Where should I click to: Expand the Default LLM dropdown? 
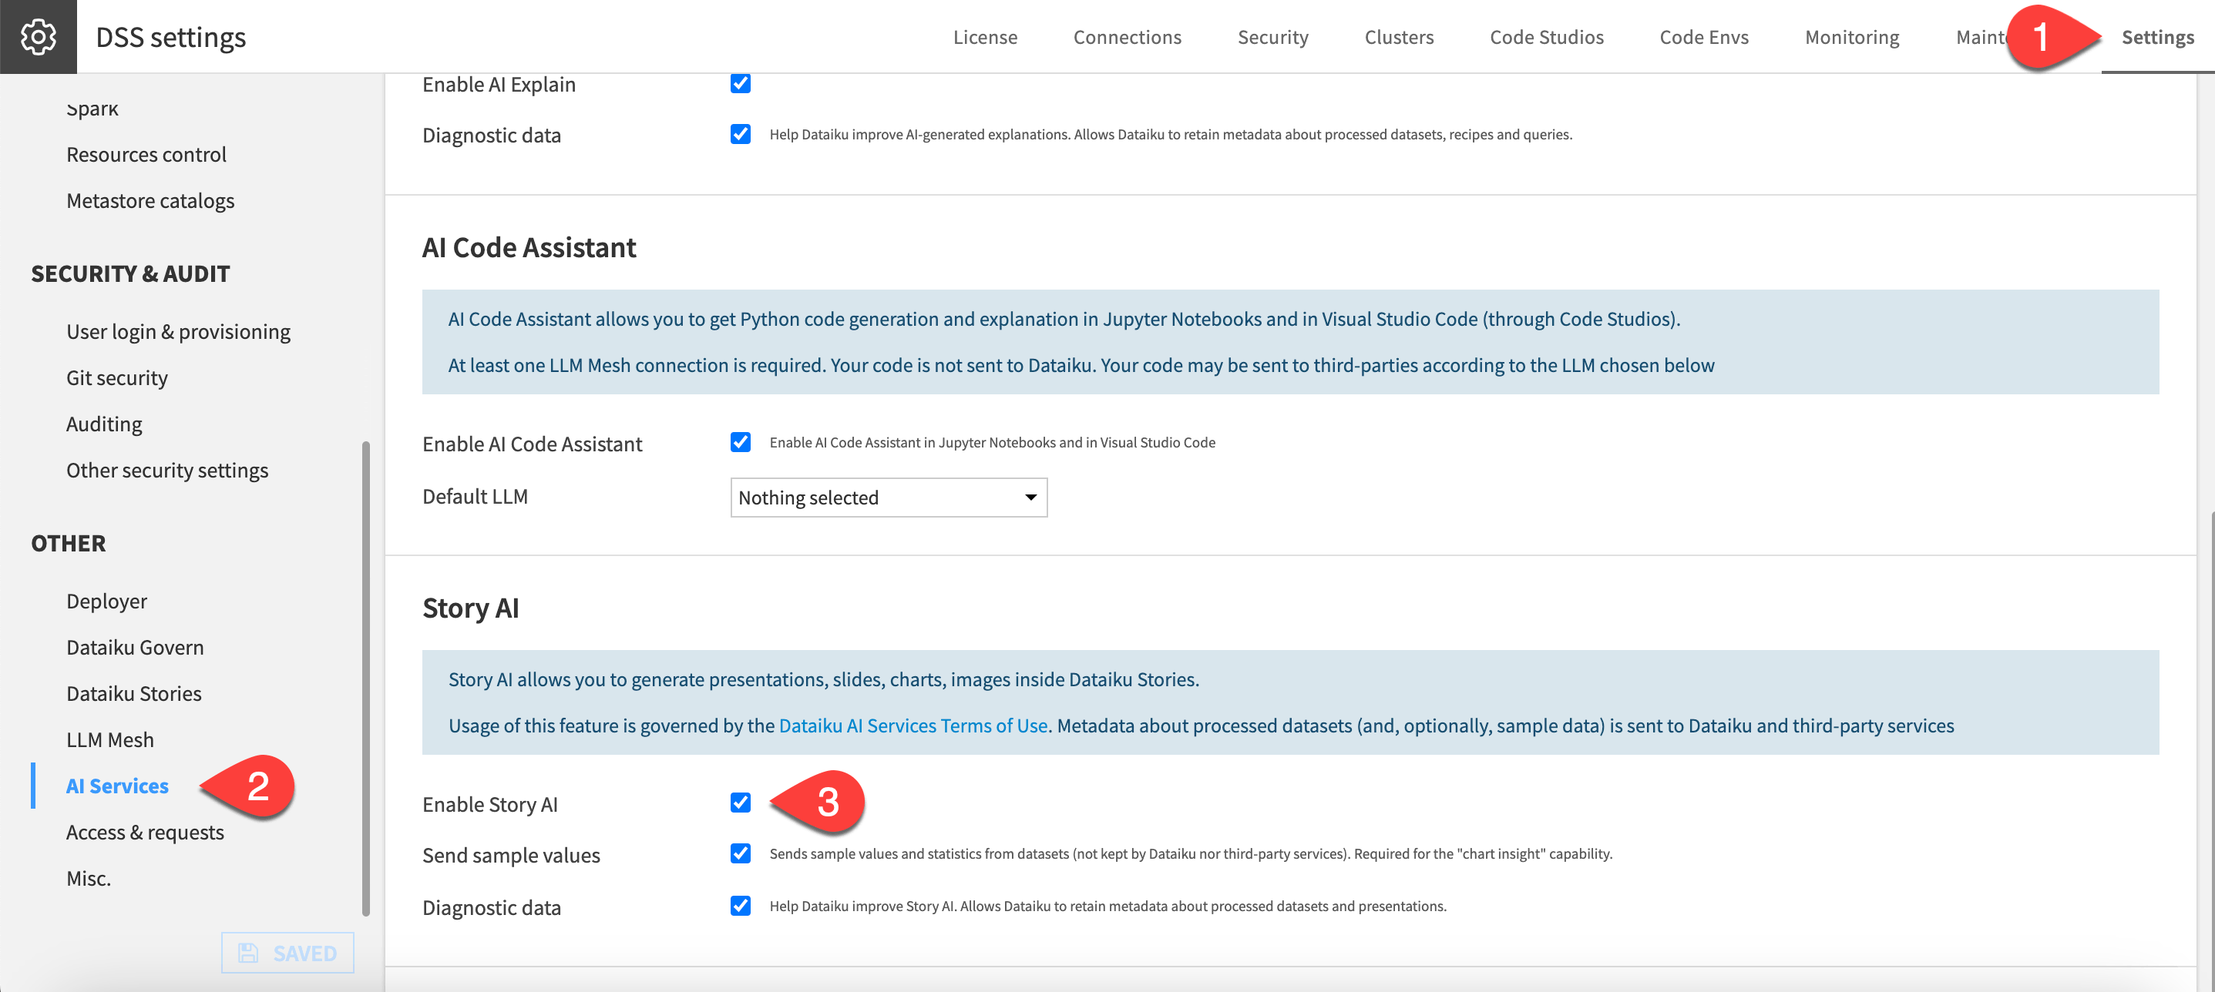coord(886,495)
